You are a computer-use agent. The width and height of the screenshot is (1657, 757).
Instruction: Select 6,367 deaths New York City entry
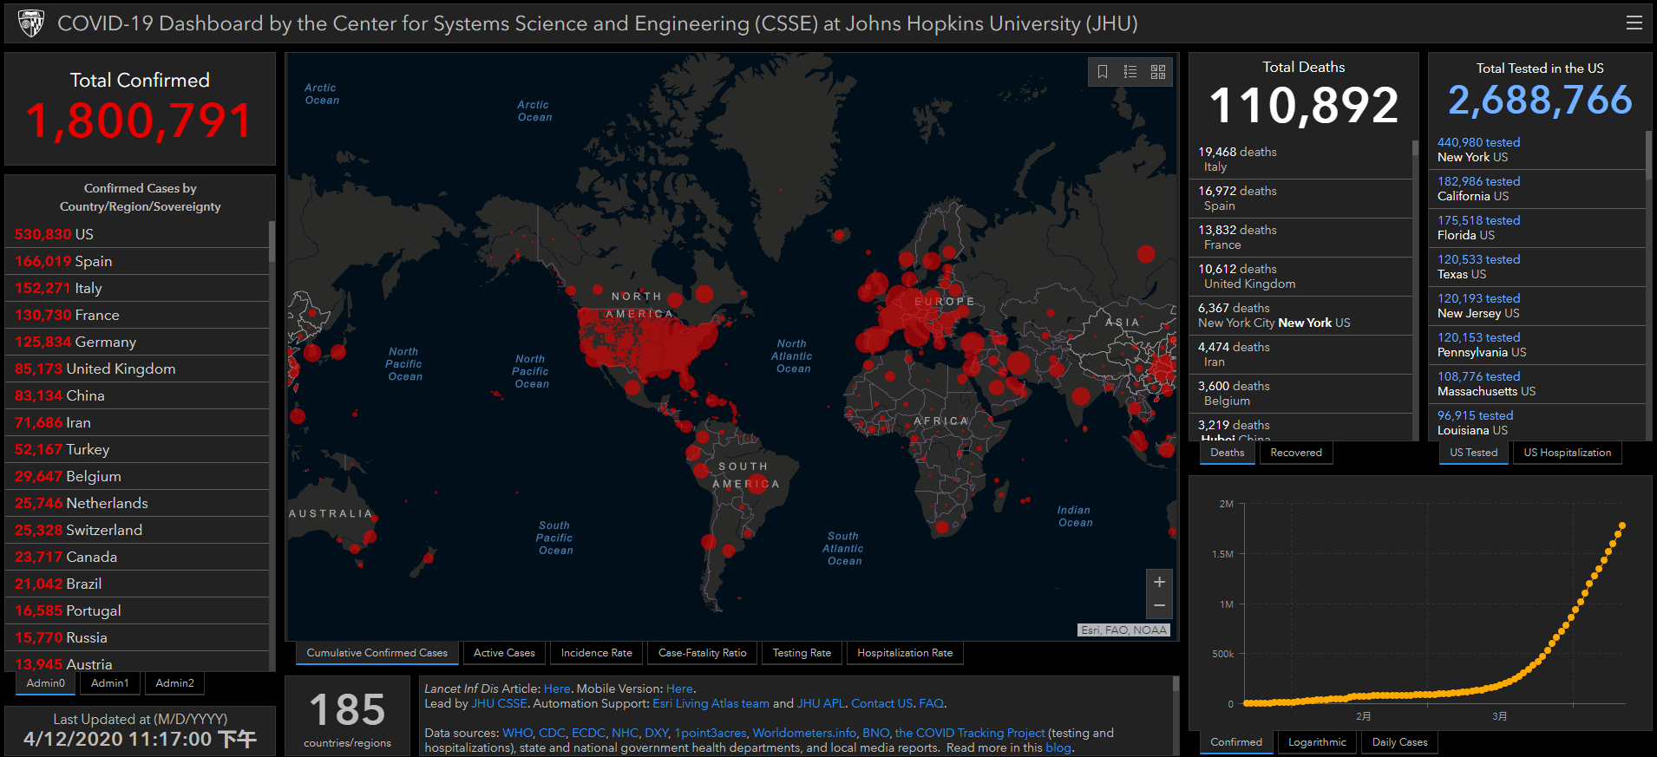[x=1300, y=316]
